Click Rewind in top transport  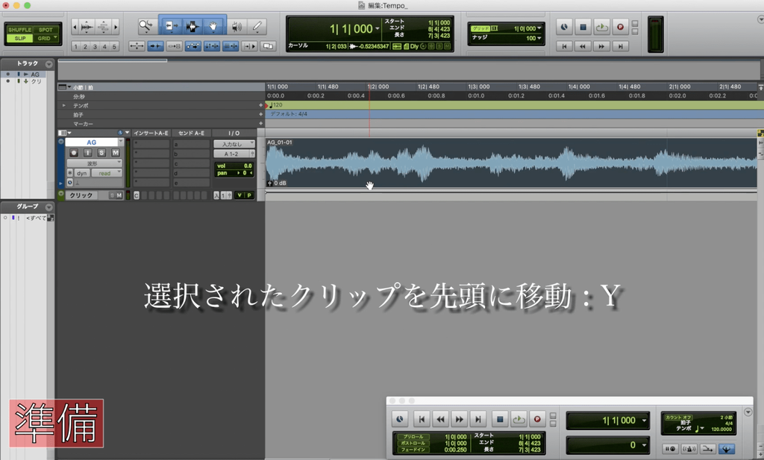(583, 46)
